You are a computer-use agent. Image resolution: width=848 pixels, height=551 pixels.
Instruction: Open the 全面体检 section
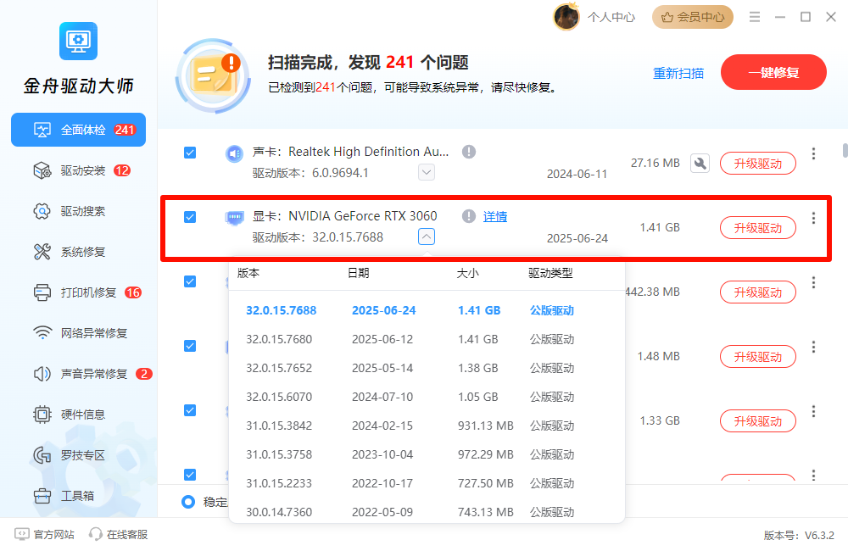pyautogui.click(x=78, y=130)
